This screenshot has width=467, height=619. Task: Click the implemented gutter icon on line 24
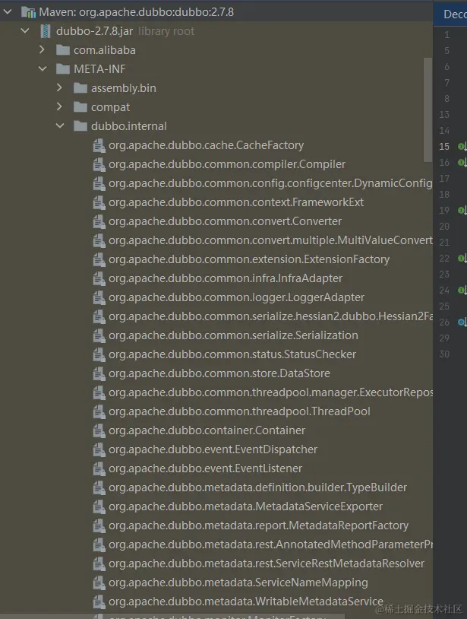[x=462, y=290]
